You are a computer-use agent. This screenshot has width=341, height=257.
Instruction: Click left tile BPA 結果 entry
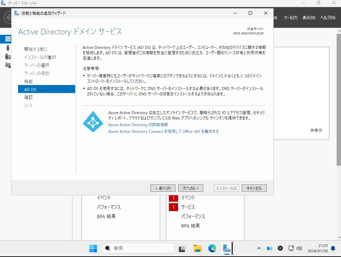click(106, 217)
